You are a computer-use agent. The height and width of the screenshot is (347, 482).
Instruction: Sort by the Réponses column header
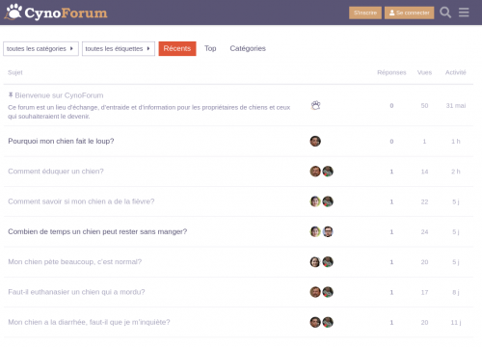[391, 72]
